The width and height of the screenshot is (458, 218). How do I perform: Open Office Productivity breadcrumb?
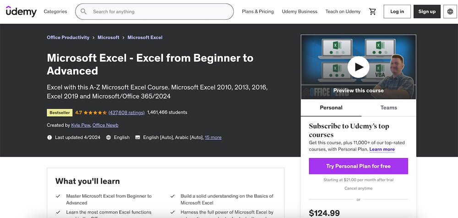[68, 38]
